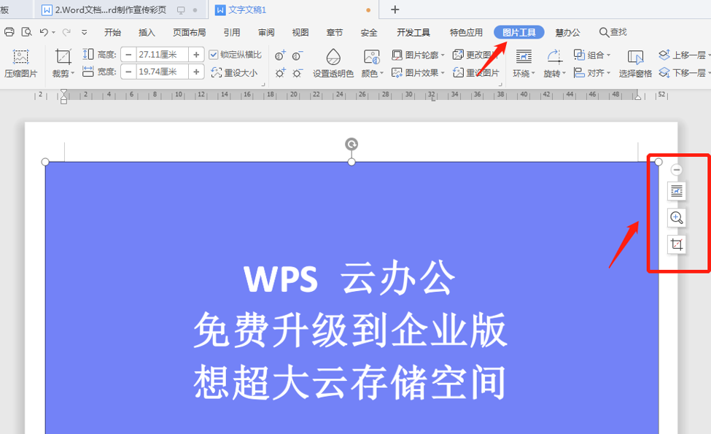Click the 宽度 width field showing 19.74厘米
Viewport: 711px width, 434px height.
[x=163, y=71]
